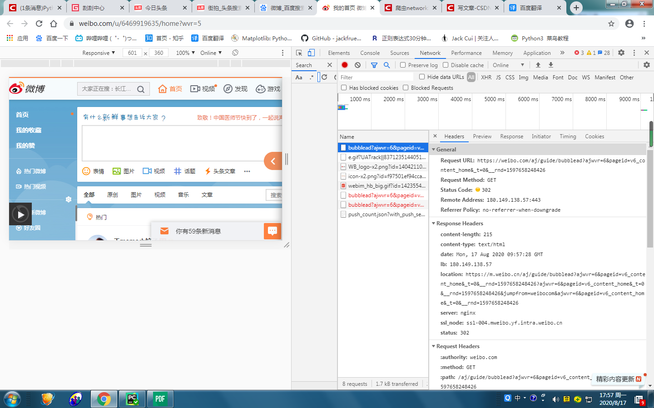The image size is (654, 408).
Task: Open the Cookies tab
Action: 595,136
